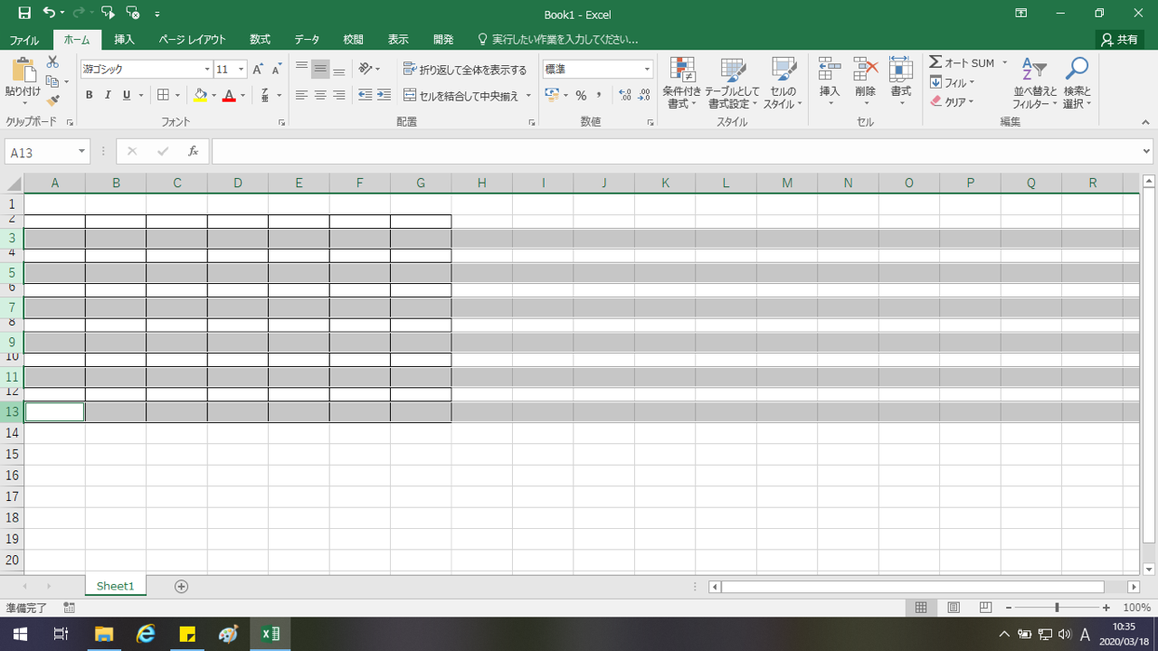Click Increase Decimal icon
1158x651 pixels.
point(625,95)
